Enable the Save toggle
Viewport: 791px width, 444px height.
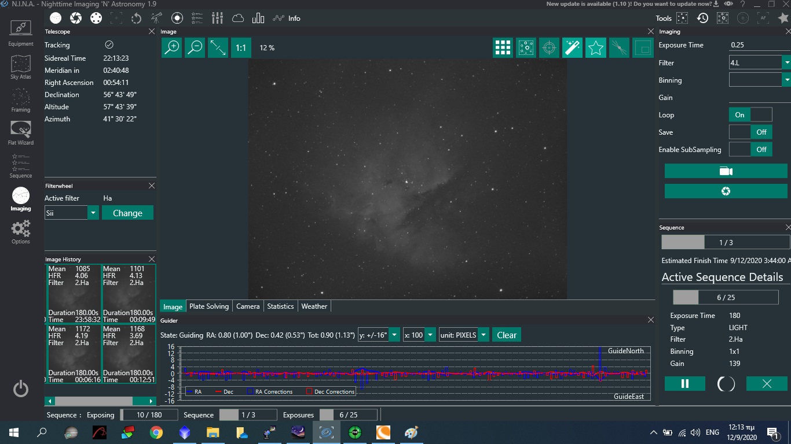pos(750,132)
